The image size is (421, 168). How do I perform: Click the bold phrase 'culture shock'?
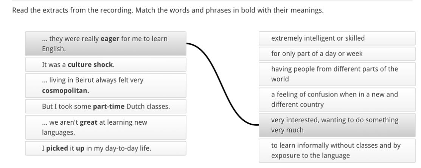pos(90,64)
